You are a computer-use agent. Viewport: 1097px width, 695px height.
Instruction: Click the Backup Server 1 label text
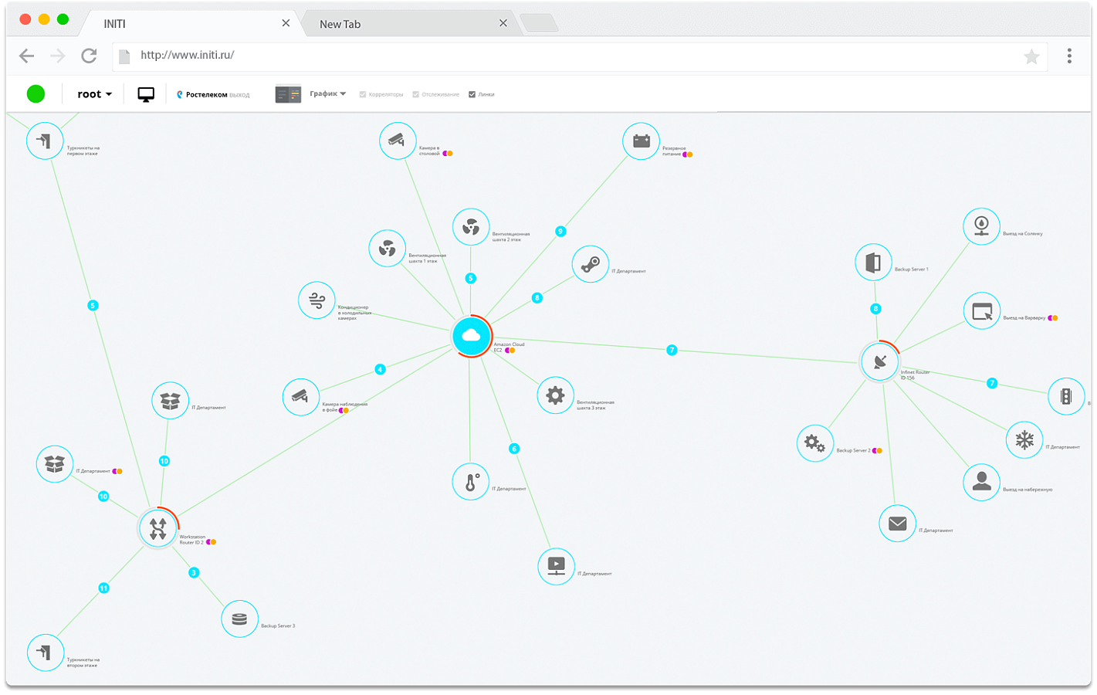tap(911, 270)
